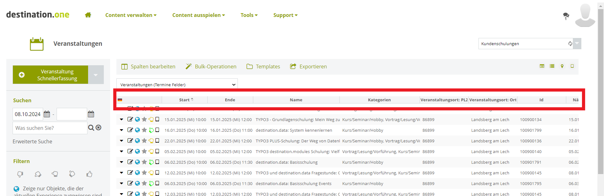Click green thumb icon on 16.01.2025 row
This screenshot has width=604, height=196.
[x=151, y=130]
